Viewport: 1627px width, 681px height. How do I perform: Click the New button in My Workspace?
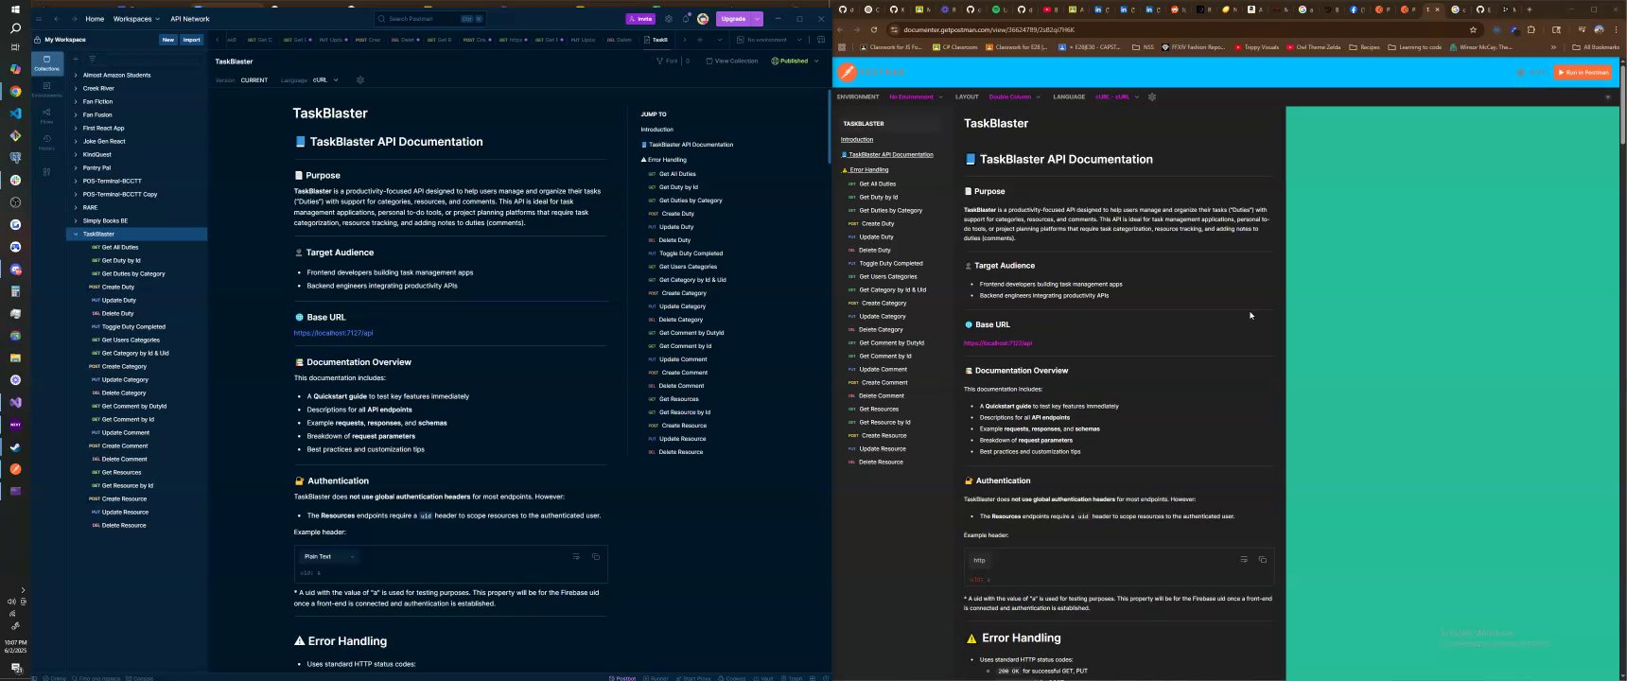pyautogui.click(x=168, y=40)
